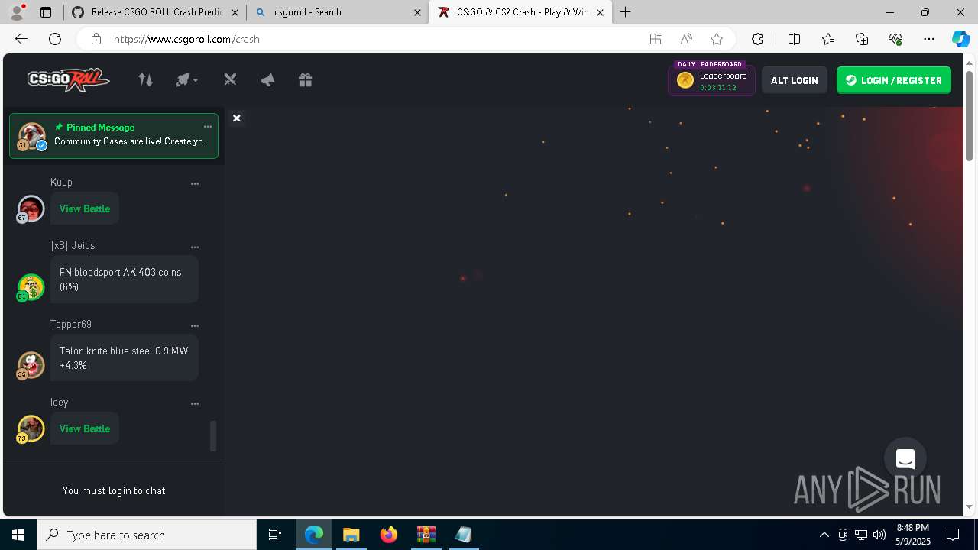Open the Pinned Message options menu
Image resolution: width=978 pixels, height=550 pixels.
click(x=207, y=127)
